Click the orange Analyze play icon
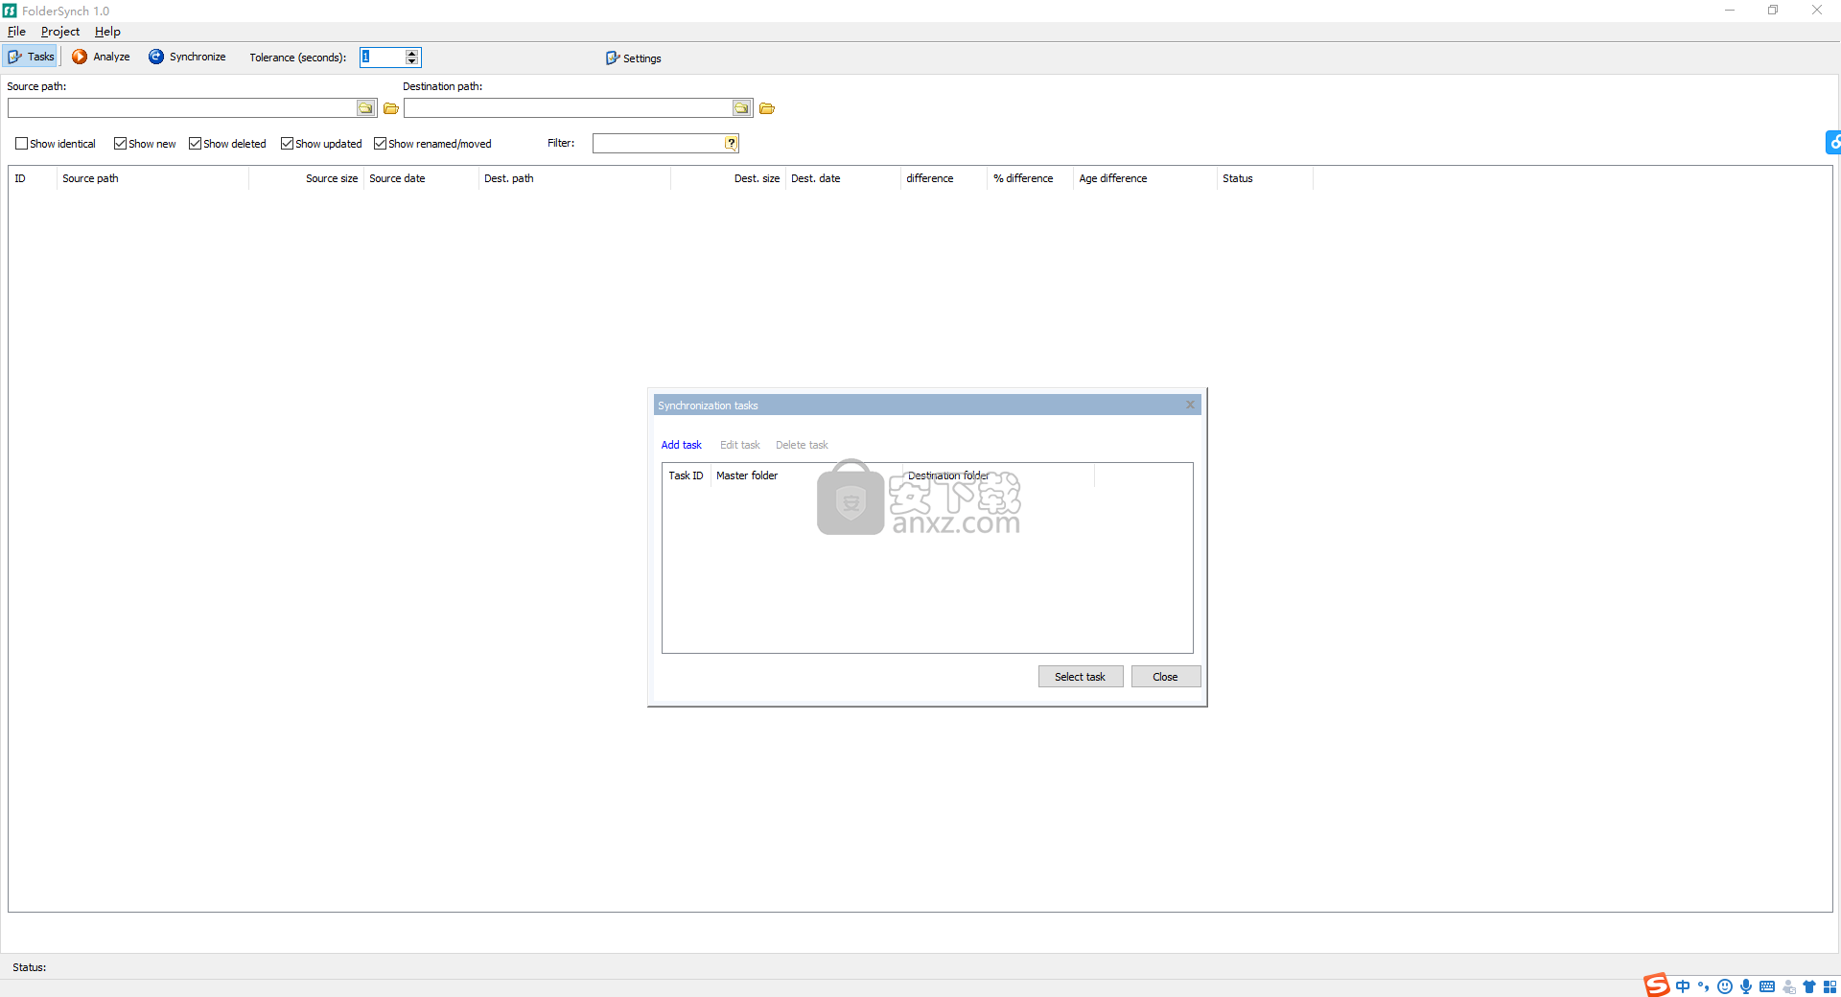 pos(80,57)
